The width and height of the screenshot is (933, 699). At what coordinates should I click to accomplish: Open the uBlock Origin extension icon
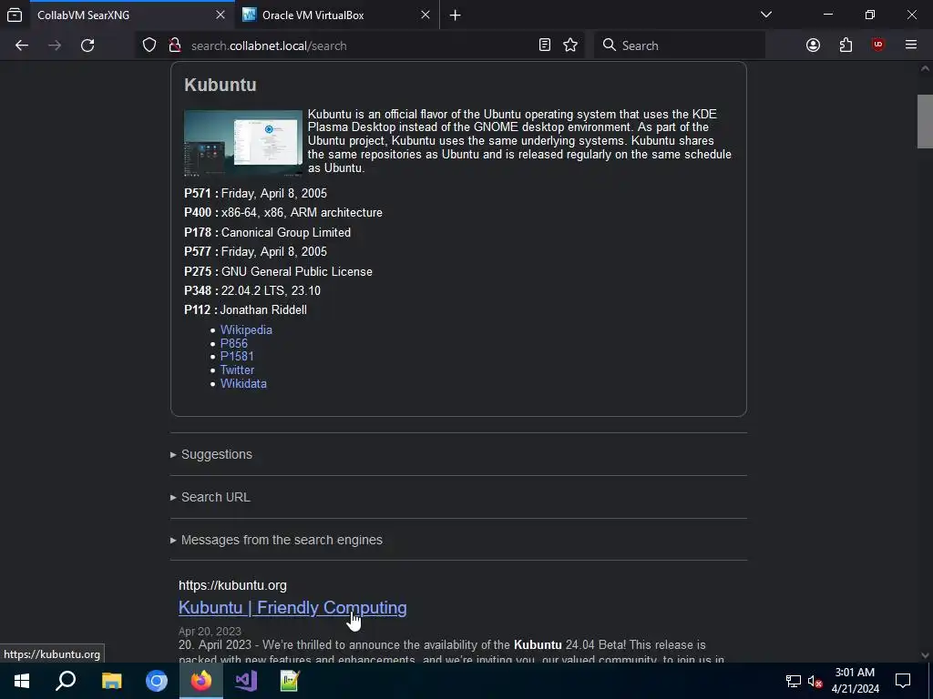coord(878,46)
